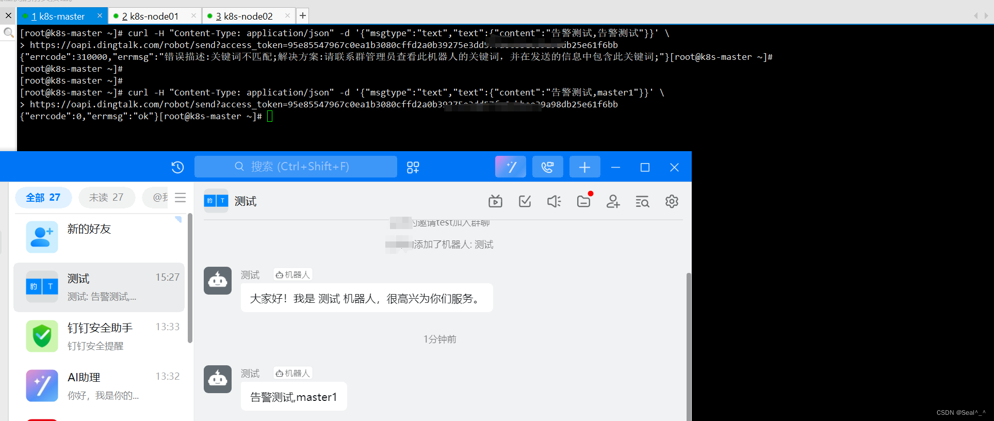This screenshot has width=994, height=421.
Task: Focus the DingTalk search box
Action: click(x=296, y=167)
